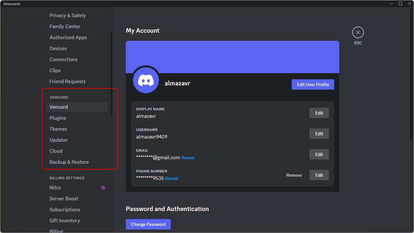
Task: Click the Discord avatar of almazavr
Action: (146, 80)
